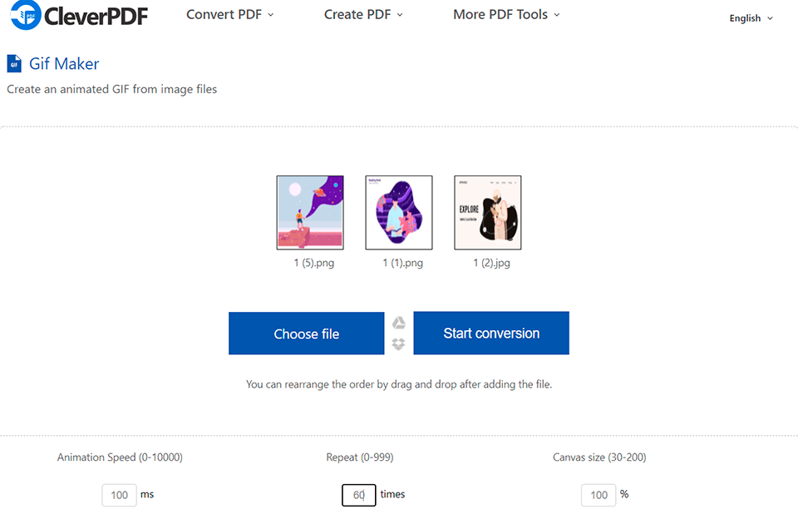Open the image 1 (5).png thumbnail
Screen dimensions: 798x519
(310, 212)
